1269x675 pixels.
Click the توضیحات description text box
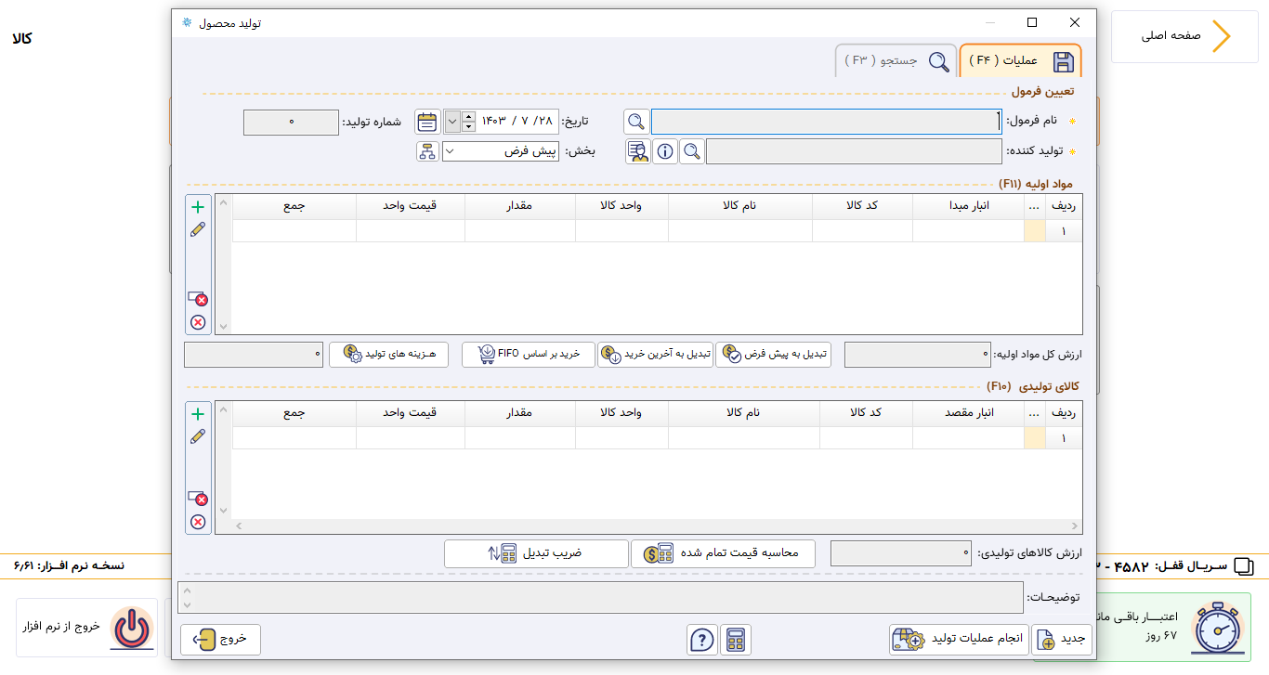point(600,597)
